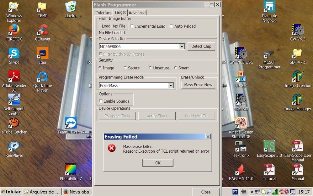Open Kinetis Design Studio IDE shortcut

click(x=241, y=128)
